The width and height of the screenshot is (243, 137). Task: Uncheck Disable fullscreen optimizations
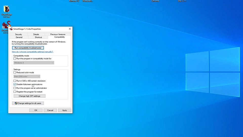[x=15, y=84]
